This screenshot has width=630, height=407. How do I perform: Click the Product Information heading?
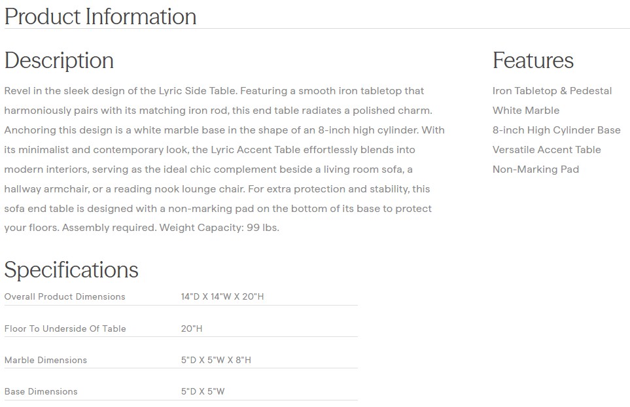[x=100, y=16]
